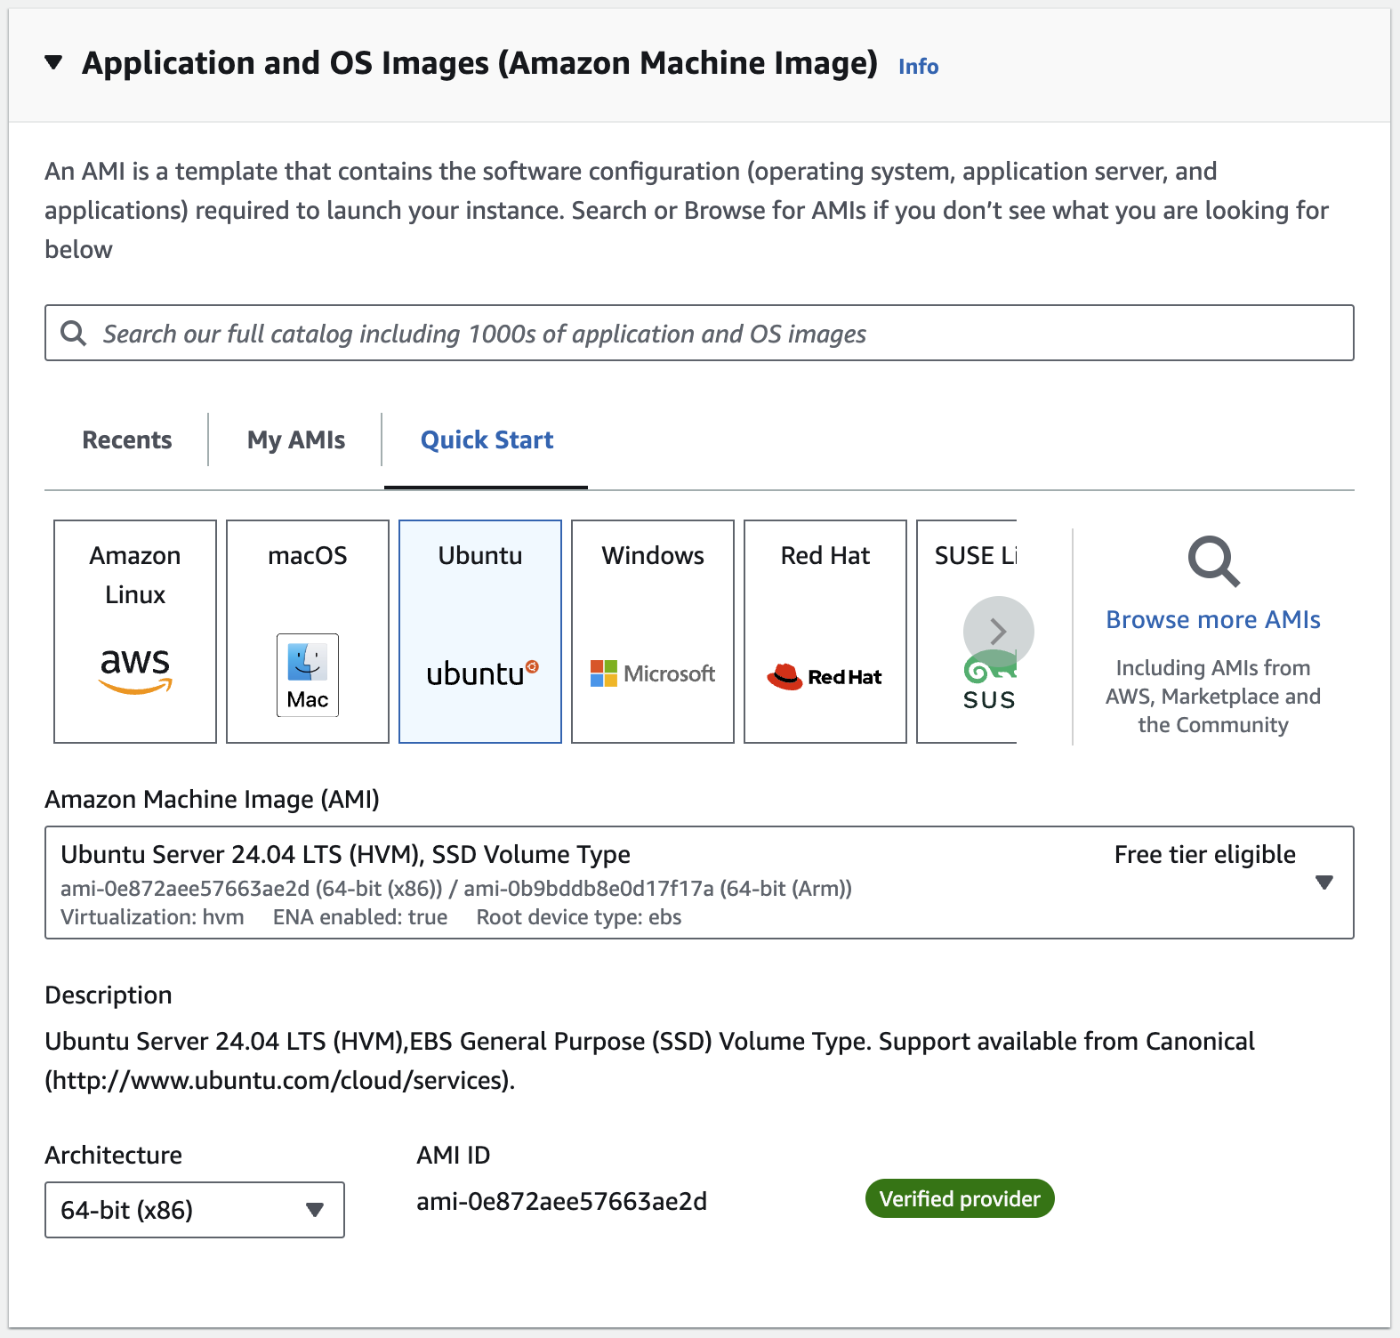Open the Info link beside heading

click(918, 67)
